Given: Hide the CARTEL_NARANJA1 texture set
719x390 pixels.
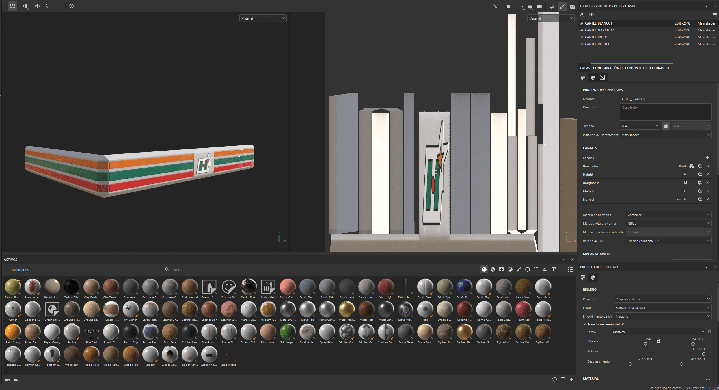Looking at the screenshot, I should [x=581, y=30].
